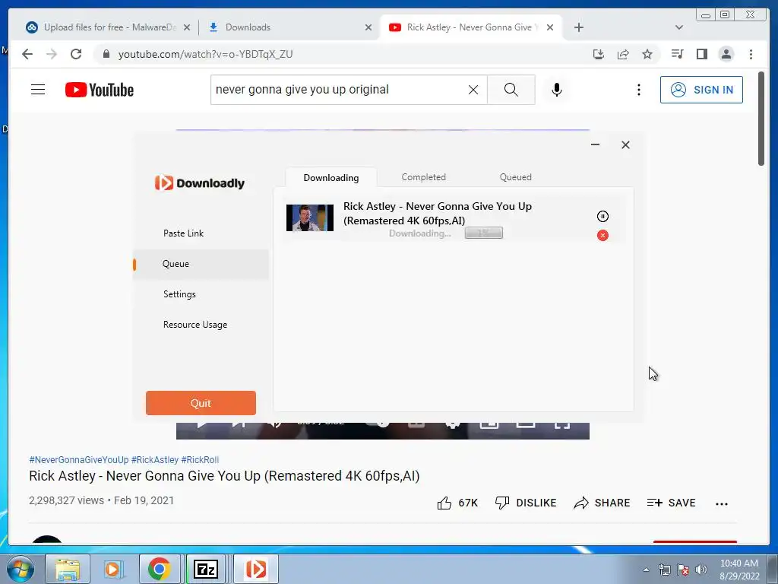Open Chrome three-dot menu
The height and width of the screenshot is (584, 778).
[751, 54]
